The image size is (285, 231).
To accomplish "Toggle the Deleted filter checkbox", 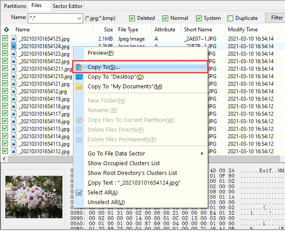I will coord(132,18).
